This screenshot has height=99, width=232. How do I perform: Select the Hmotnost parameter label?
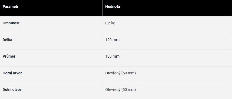tap(11, 23)
